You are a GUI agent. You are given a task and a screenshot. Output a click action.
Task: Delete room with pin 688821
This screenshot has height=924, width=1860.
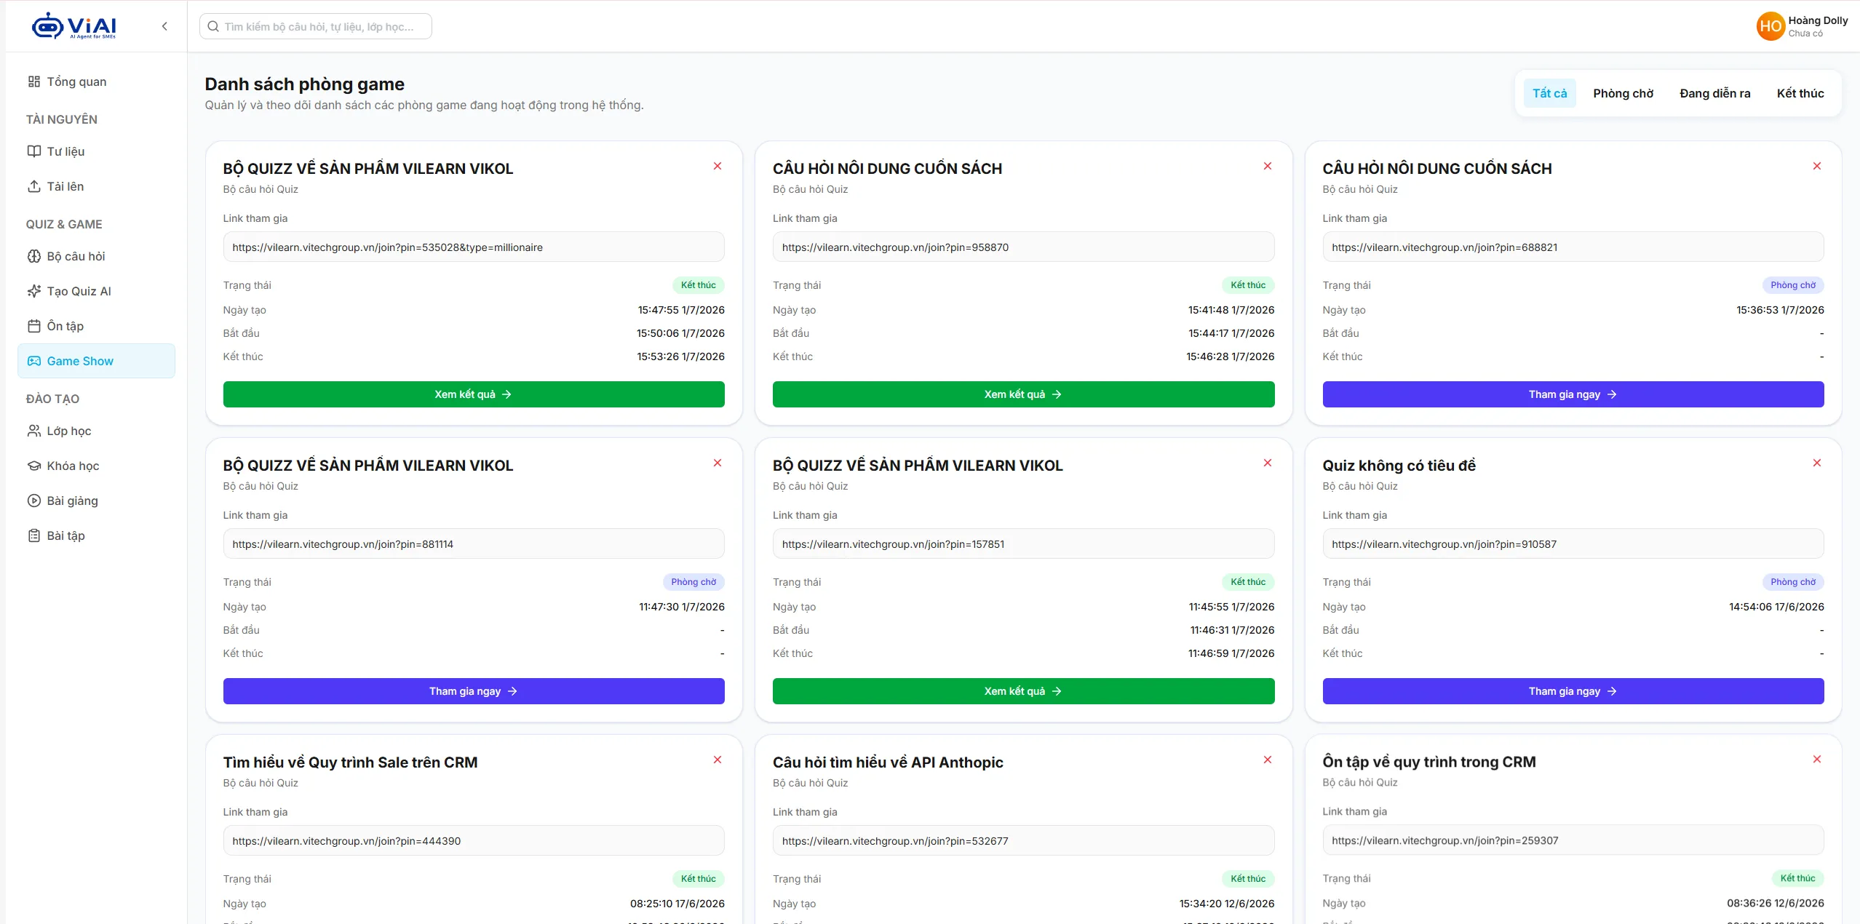click(x=1817, y=166)
